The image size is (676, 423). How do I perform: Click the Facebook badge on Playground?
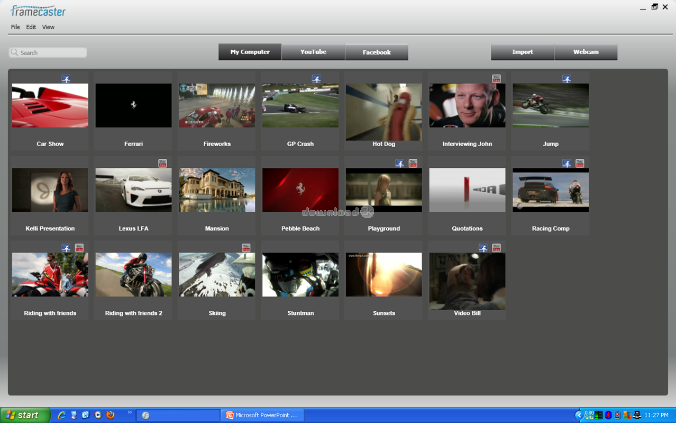coord(400,164)
